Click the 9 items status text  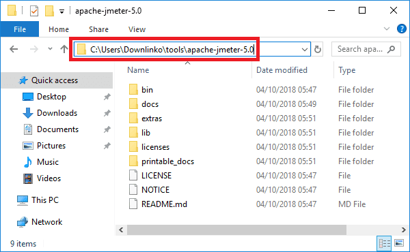pos(23,244)
